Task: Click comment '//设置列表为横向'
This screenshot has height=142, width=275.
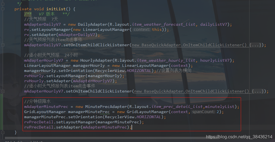Action: (174, 71)
